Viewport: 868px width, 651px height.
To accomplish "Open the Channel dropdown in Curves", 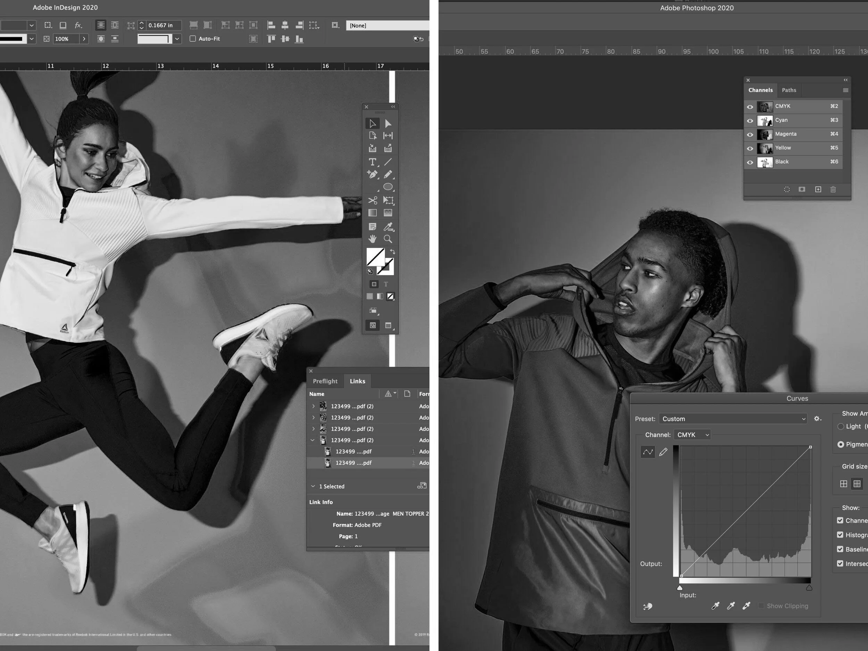I will tap(692, 435).
